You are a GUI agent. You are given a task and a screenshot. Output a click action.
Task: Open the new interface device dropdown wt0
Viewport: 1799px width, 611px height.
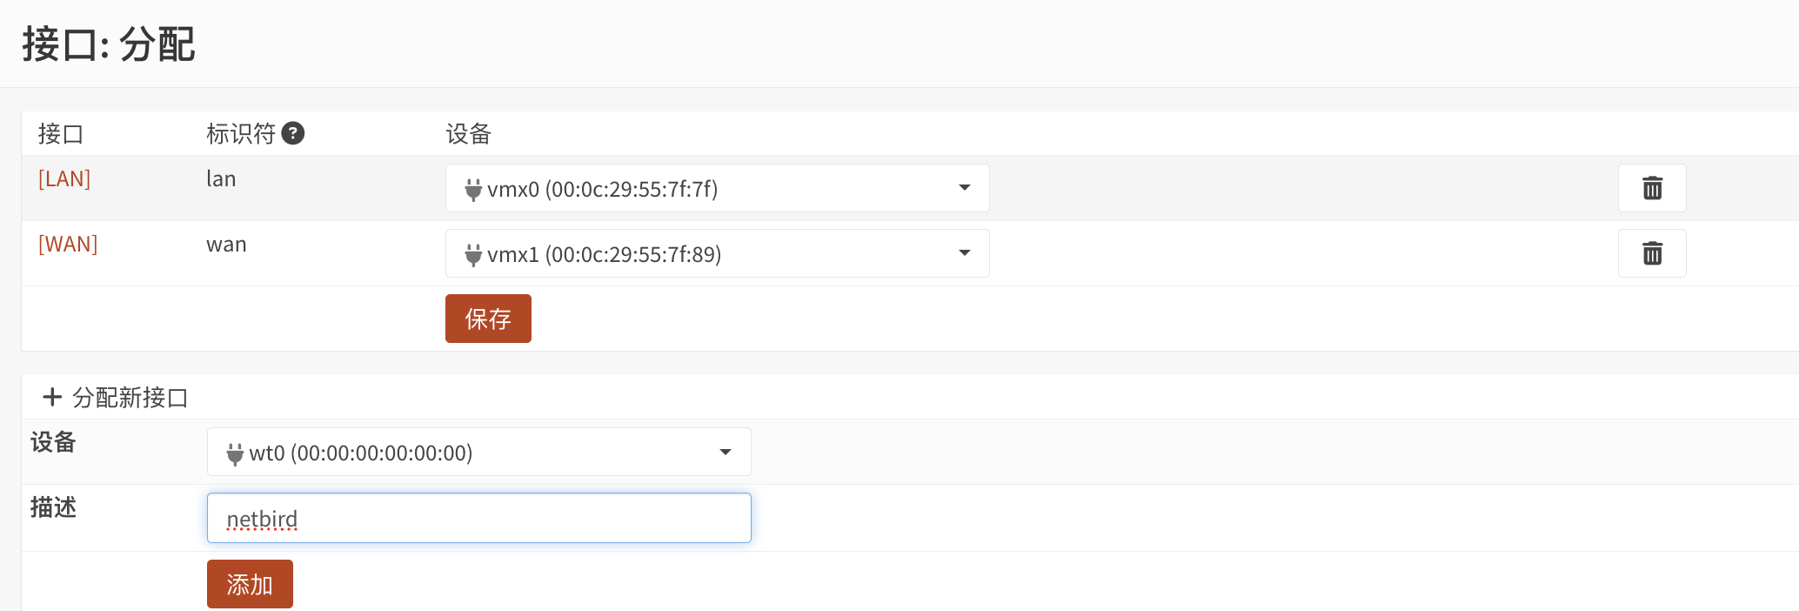tap(479, 452)
